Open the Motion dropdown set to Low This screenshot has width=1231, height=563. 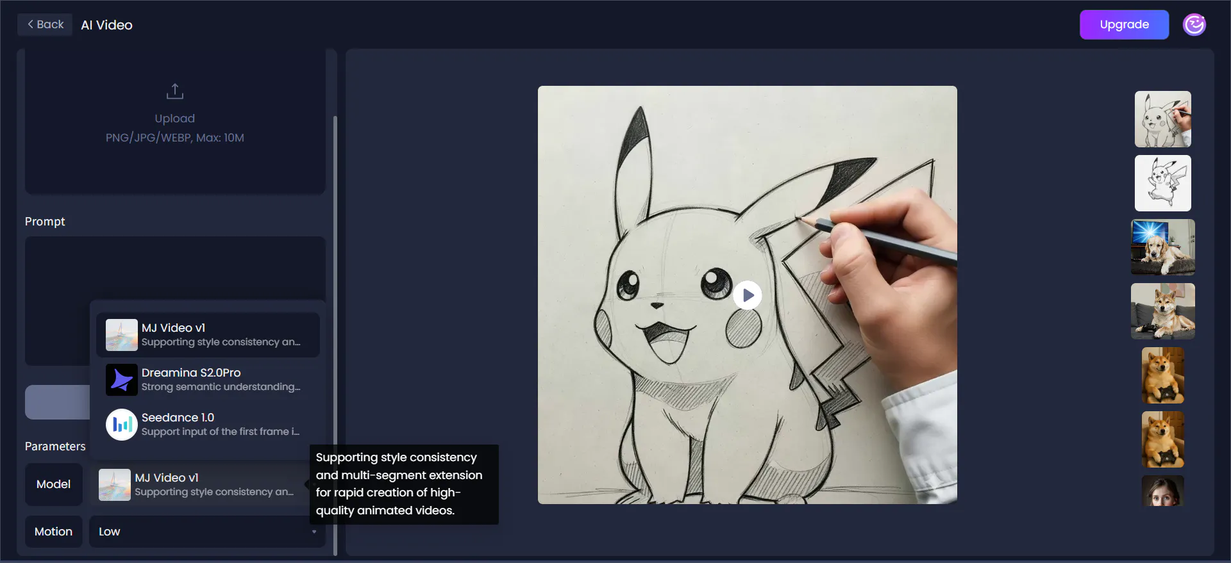pos(207,532)
